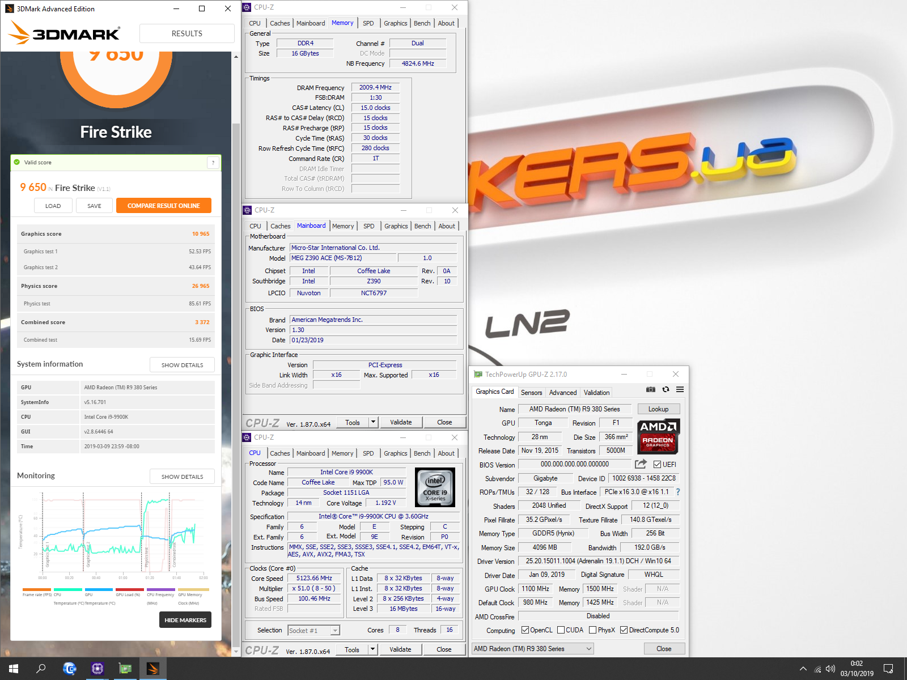Click the 3DMark scrollbar down arrow

pos(236,652)
